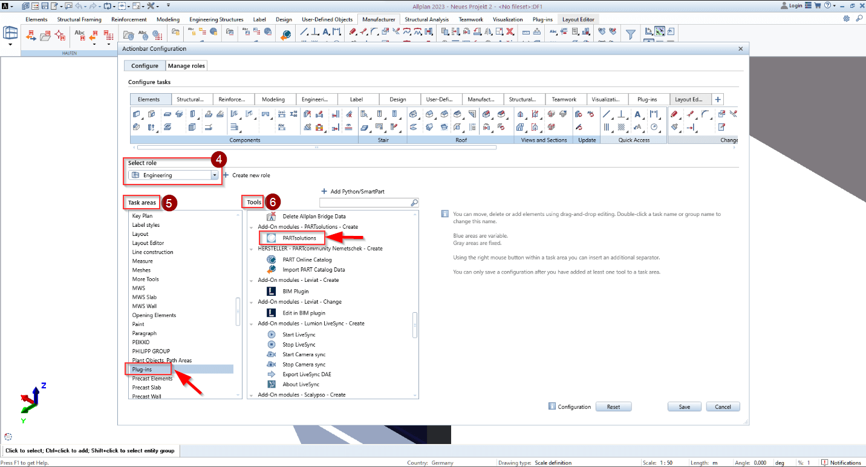Click the Leviat BIM Plugin icon
The height and width of the screenshot is (467, 866).
272,291
